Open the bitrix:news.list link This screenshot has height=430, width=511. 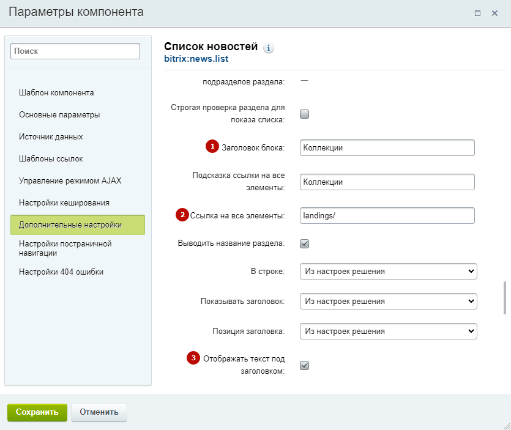pos(196,59)
